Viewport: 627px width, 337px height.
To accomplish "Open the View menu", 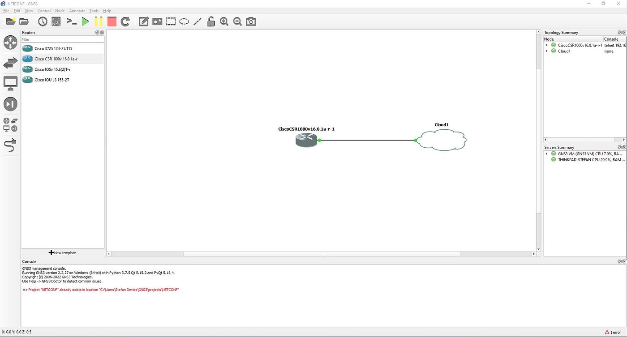I will pyautogui.click(x=29, y=11).
